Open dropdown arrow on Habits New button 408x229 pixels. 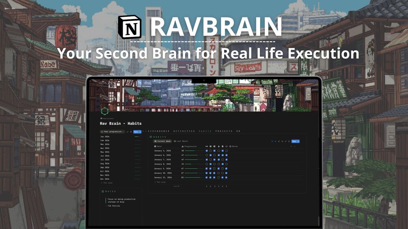pos(298,141)
